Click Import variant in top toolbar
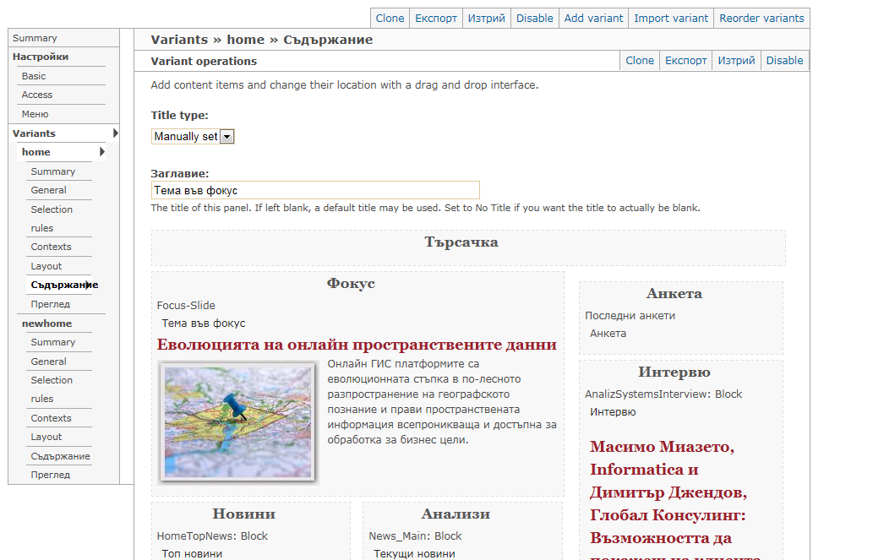Viewport: 873px width, 560px height. pyautogui.click(x=670, y=18)
